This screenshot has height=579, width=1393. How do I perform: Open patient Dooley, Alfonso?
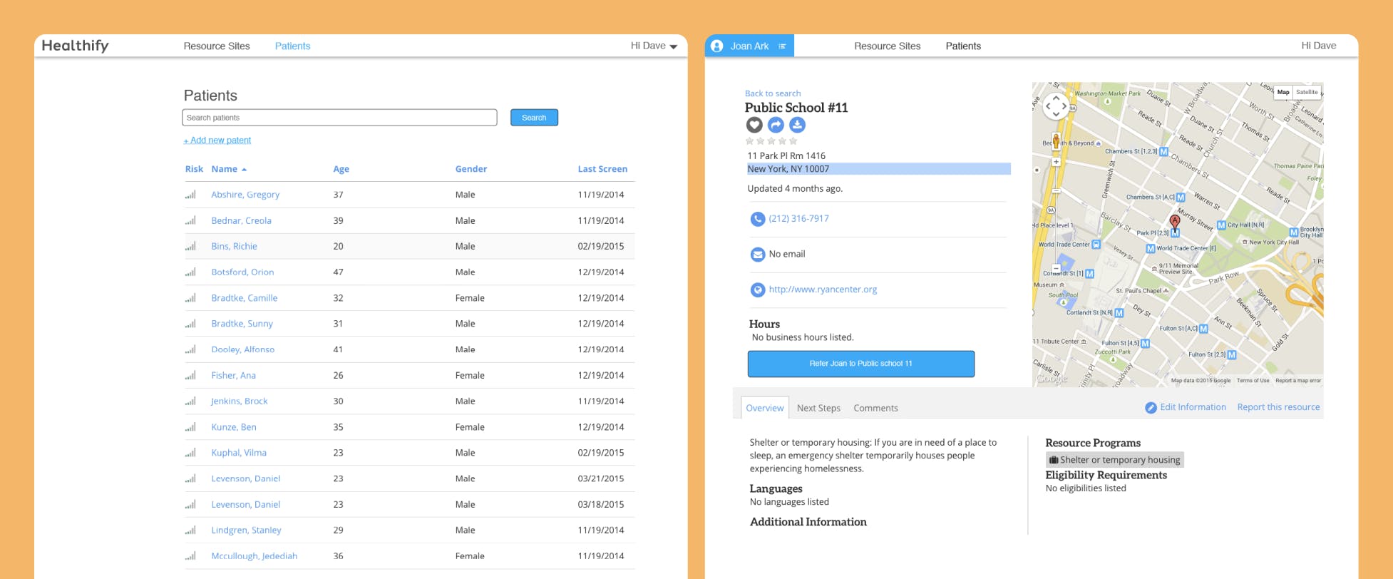[242, 349]
